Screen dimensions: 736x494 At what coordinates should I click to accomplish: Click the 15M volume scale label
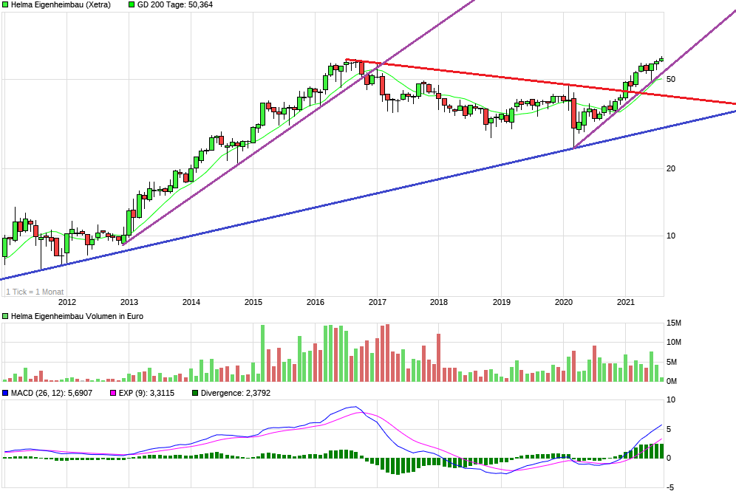[672, 323]
